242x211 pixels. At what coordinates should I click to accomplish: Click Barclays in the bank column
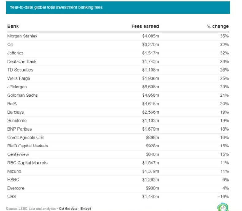click(15, 112)
